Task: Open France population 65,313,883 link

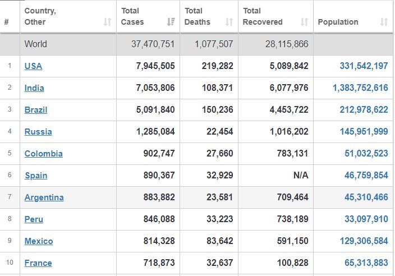Action: click(366, 263)
